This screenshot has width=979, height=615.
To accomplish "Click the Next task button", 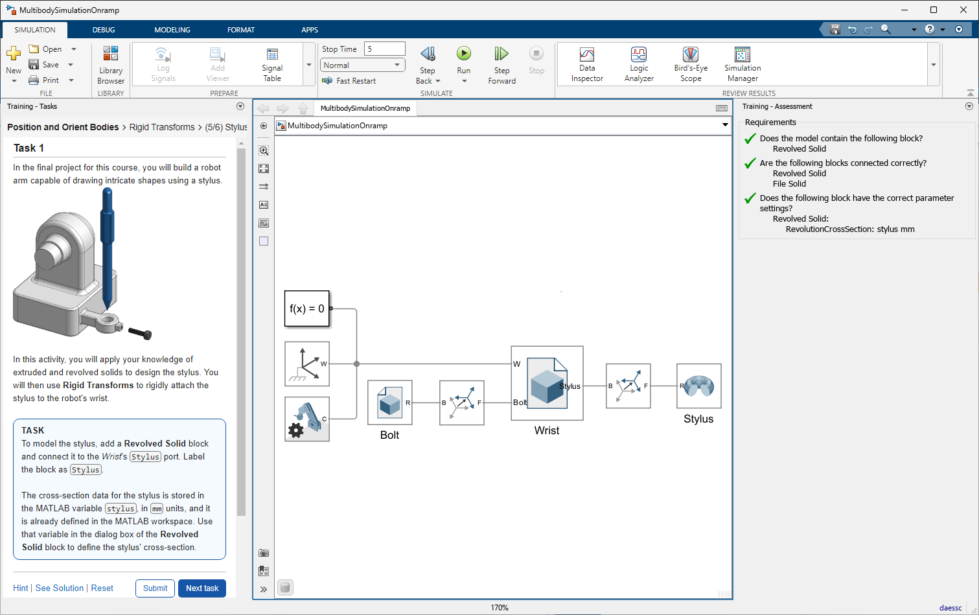I will (x=202, y=588).
